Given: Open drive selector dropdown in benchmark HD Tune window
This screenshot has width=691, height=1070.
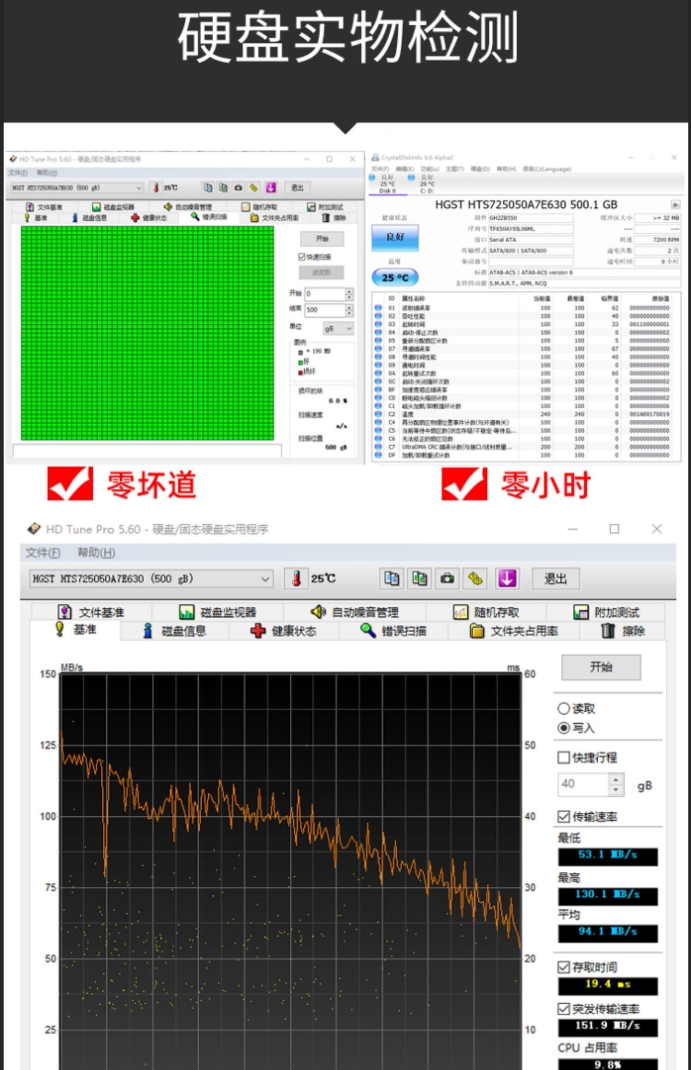Looking at the screenshot, I should (x=151, y=578).
